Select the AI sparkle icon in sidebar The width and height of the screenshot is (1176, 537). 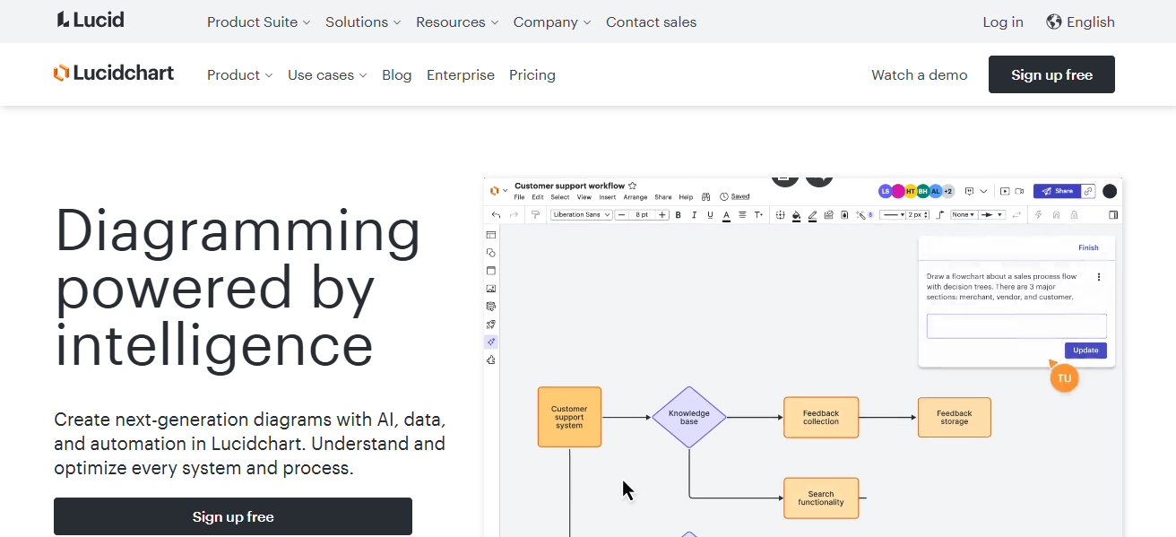pos(491,342)
